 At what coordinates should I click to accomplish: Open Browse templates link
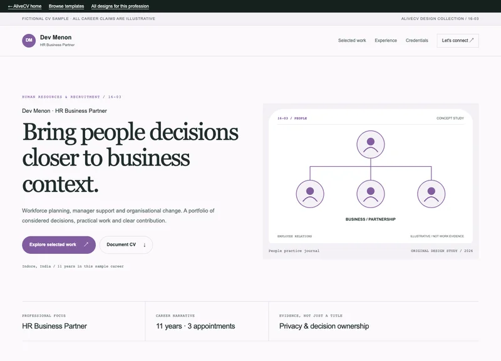[66, 6]
